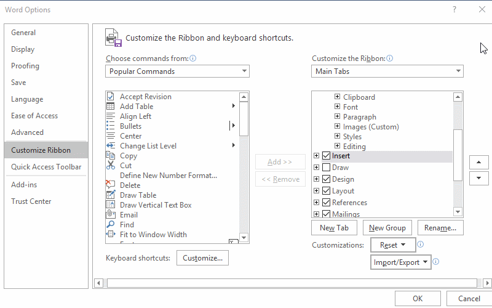
Task: Enable the Draw tab checkbox
Action: coord(327,167)
